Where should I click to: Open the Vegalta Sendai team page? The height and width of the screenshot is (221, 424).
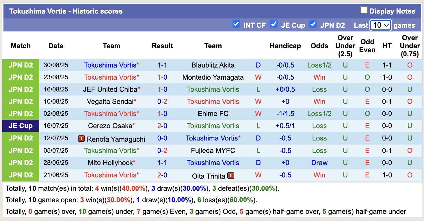[x=111, y=101]
